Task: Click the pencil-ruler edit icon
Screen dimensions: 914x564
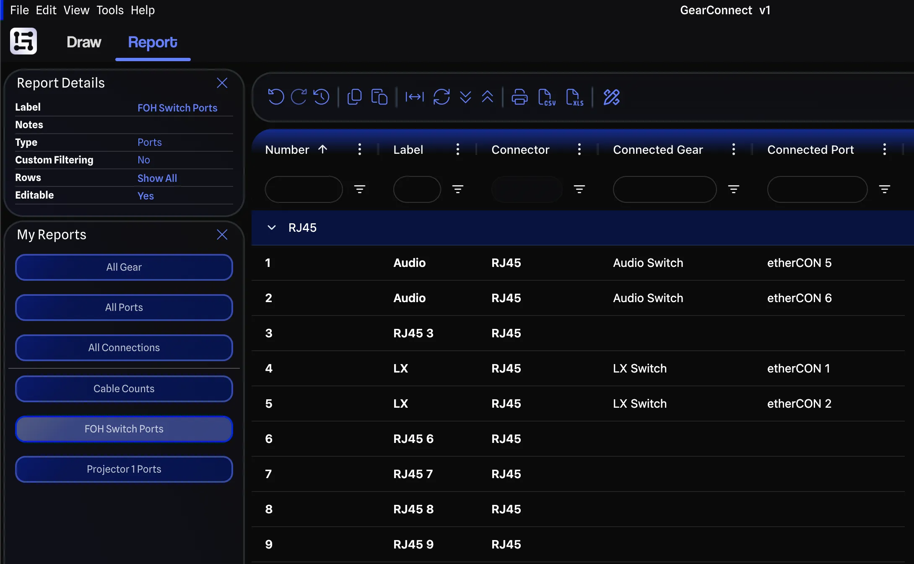Action: (x=611, y=97)
